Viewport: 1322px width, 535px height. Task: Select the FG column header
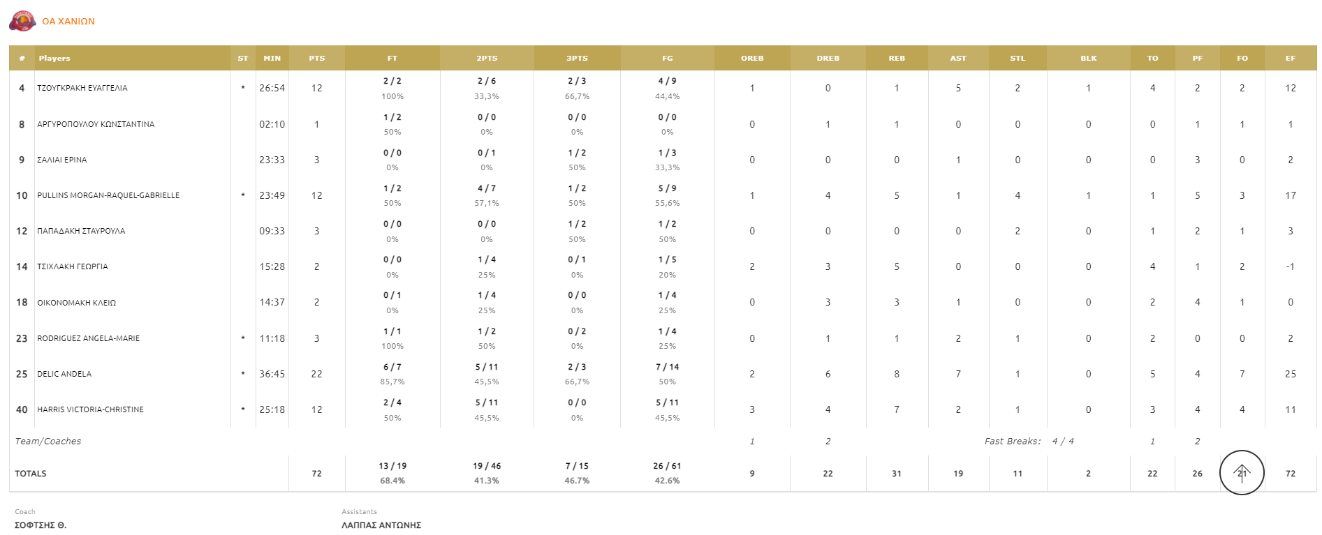[667, 59]
